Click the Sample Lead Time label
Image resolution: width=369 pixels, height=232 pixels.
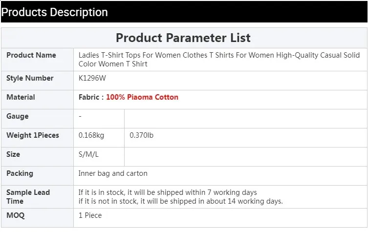point(28,196)
